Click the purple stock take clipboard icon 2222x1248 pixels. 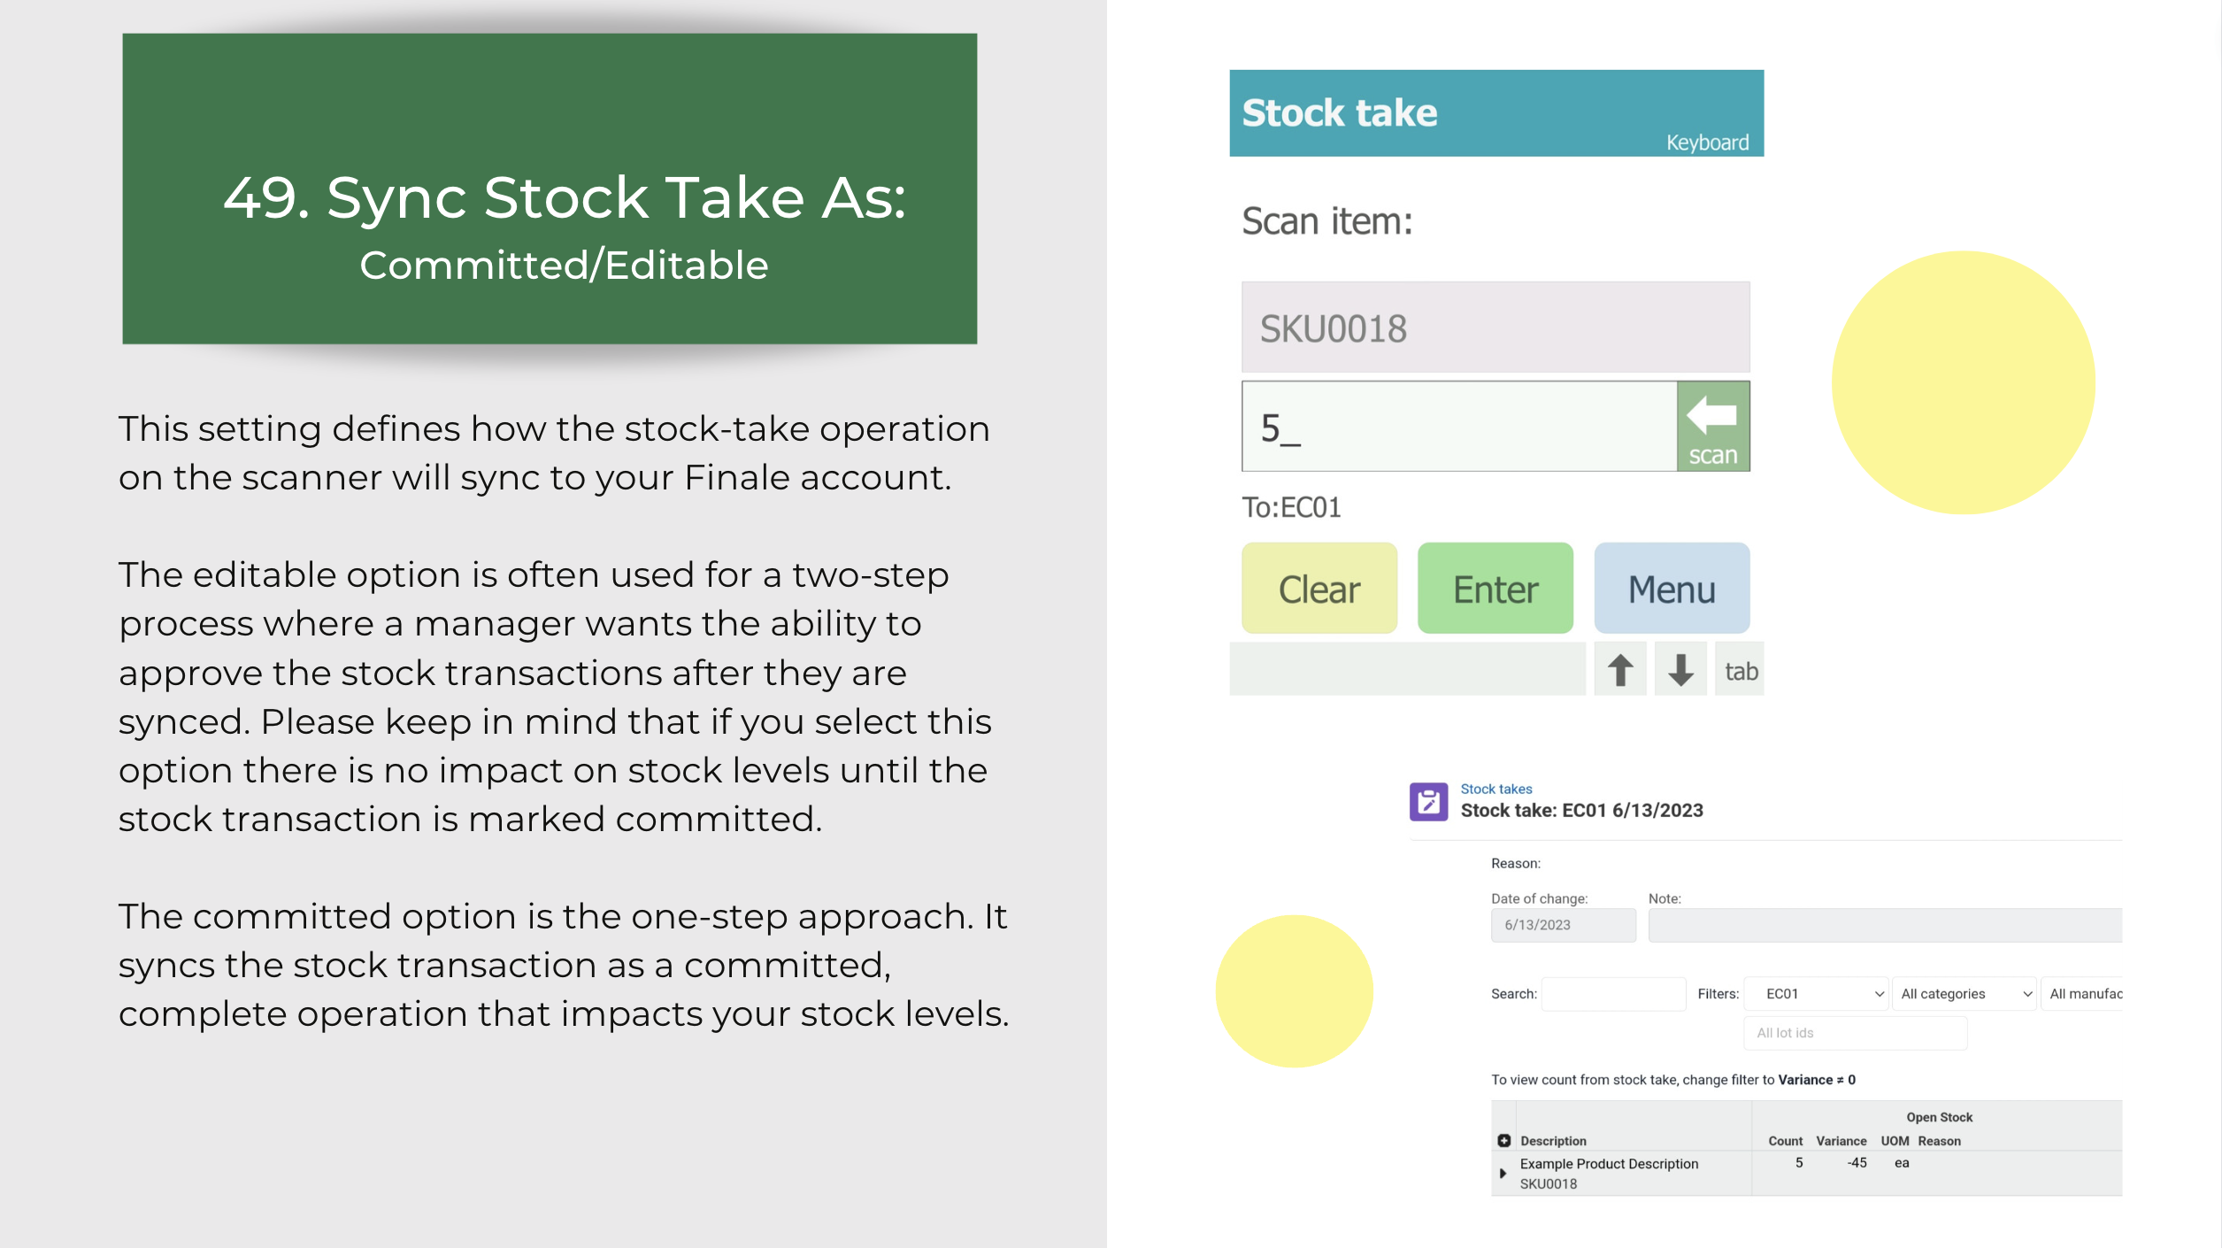pyautogui.click(x=1427, y=802)
